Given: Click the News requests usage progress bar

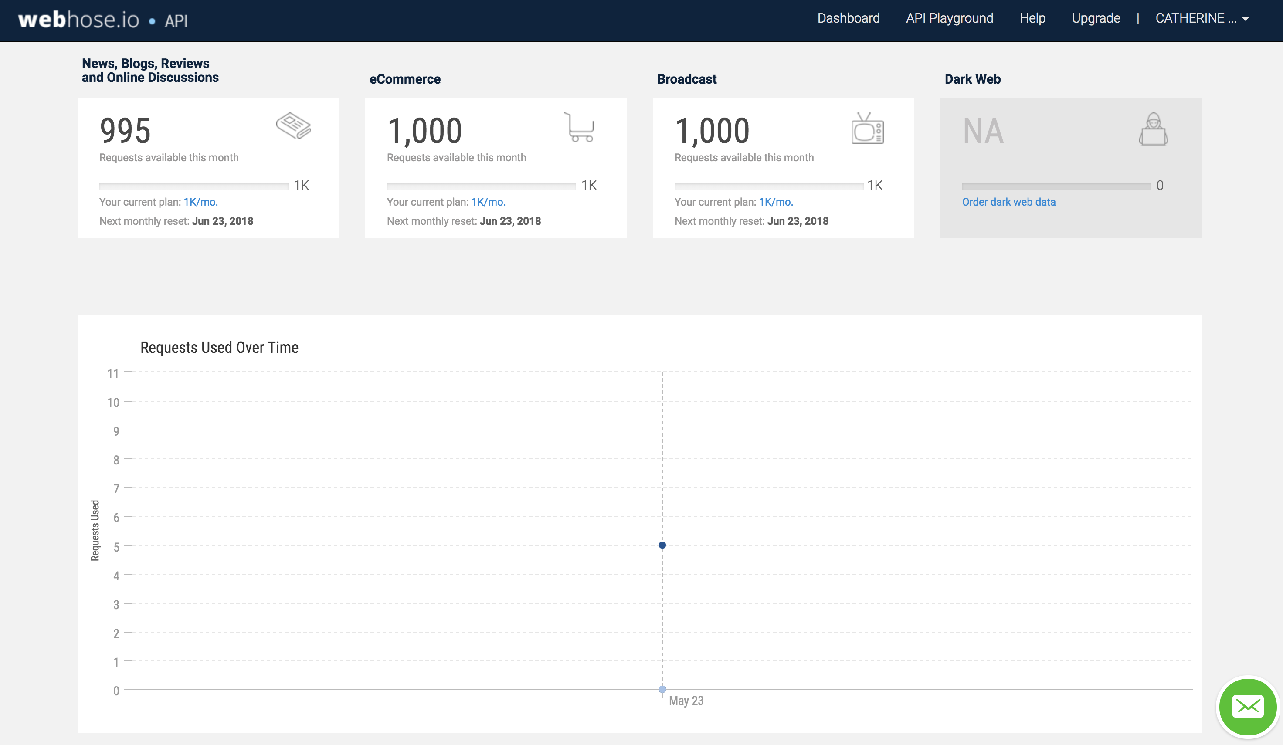Looking at the screenshot, I should click(x=193, y=186).
